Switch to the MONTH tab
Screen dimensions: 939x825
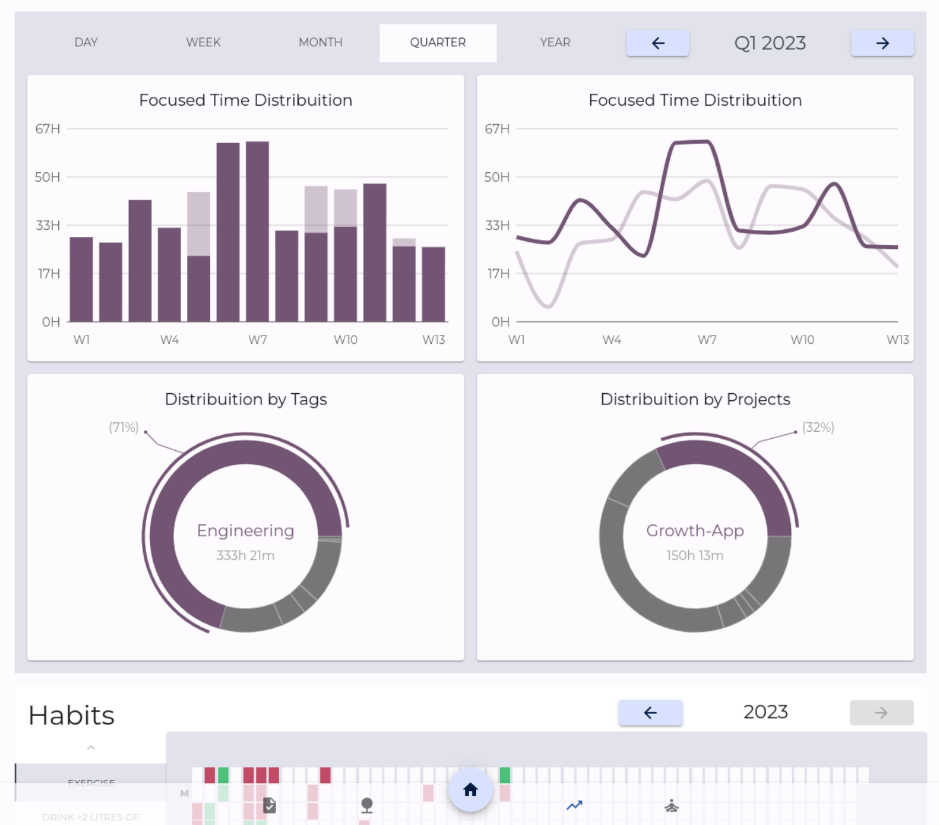[320, 42]
